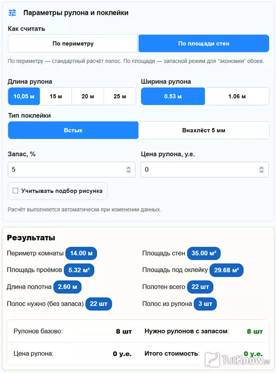Choose roll length 20 м

coord(87,96)
